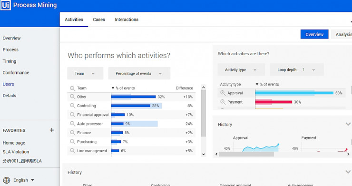Click the globe language icon
352x186 pixels.
(x=7, y=180)
